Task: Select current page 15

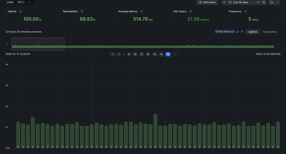Action: (168, 54)
